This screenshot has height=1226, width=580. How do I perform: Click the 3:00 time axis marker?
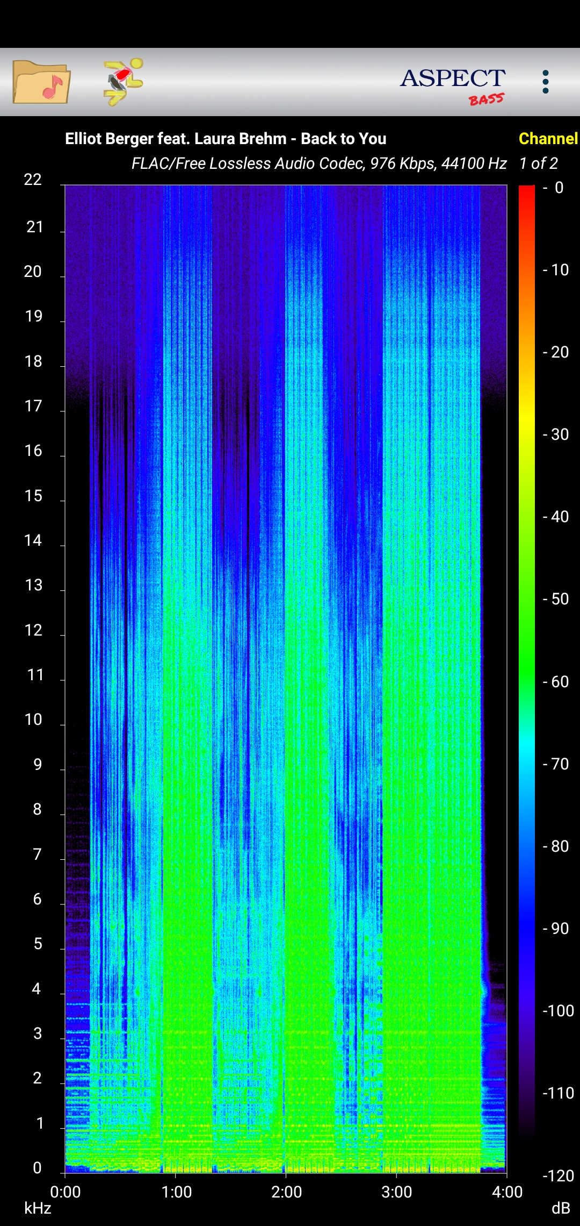point(397,1192)
